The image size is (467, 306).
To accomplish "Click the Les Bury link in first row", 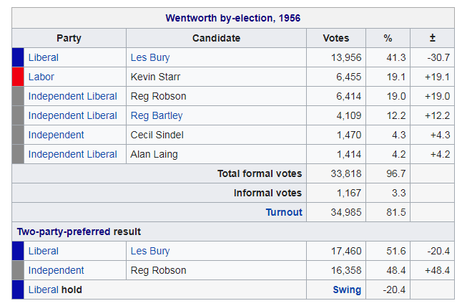I will (x=150, y=57).
